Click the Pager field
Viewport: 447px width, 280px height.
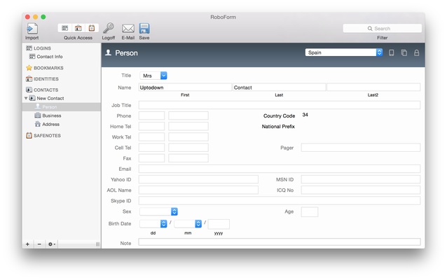tap(361, 148)
